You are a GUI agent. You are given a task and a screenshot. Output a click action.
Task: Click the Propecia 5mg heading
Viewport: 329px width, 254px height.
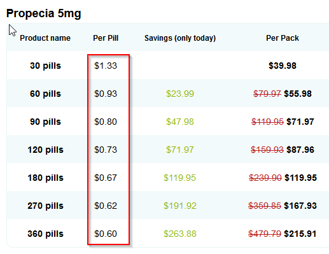click(44, 13)
